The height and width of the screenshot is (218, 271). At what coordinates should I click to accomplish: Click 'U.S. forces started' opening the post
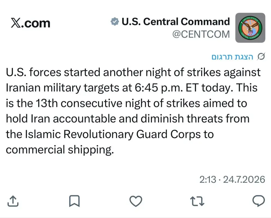pyautogui.click(x=53, y=72)
